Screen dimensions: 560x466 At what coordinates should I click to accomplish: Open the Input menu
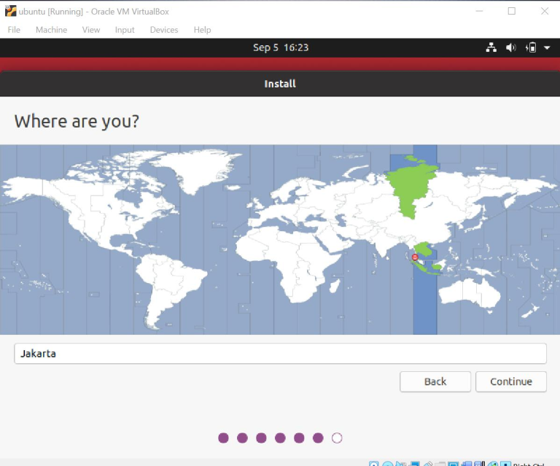click(125, 30)
